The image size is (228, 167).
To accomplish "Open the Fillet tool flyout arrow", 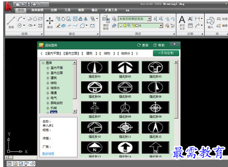I will coord(87,25).
